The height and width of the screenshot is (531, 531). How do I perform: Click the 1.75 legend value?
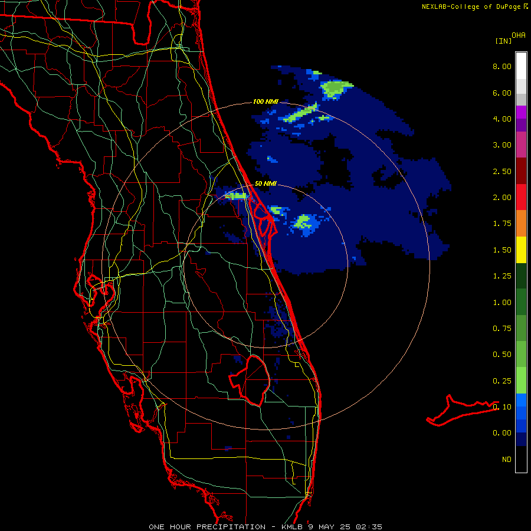point(502,224)
